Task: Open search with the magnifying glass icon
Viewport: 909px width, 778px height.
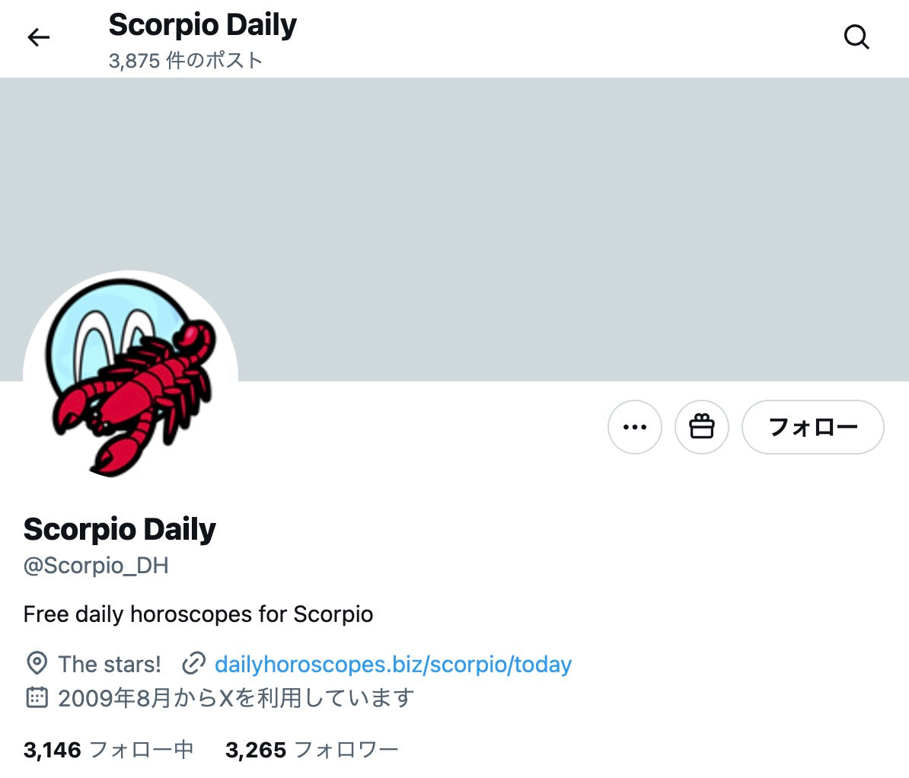Action: pos(856,38)
